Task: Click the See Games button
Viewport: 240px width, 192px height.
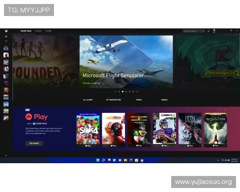Action: tap(34, 143)
